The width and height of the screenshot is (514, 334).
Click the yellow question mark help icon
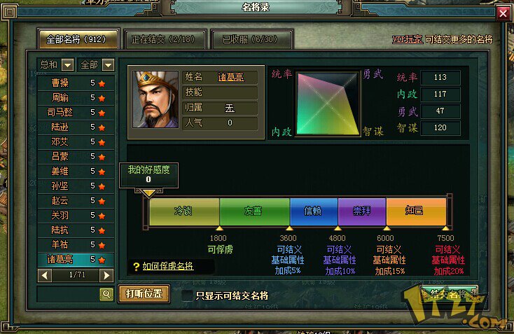pyautogui.click(x=137, y=267)
